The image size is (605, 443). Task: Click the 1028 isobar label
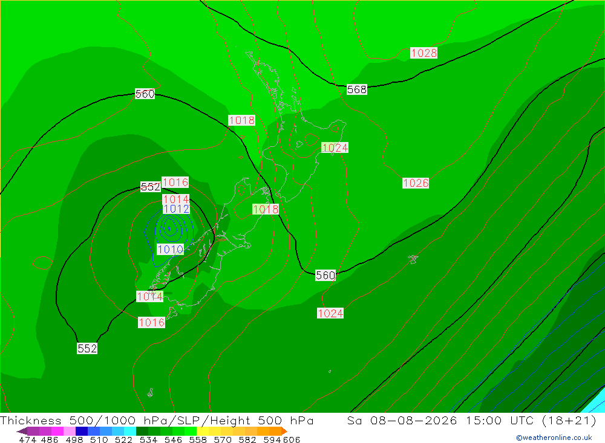coord(423,53)
